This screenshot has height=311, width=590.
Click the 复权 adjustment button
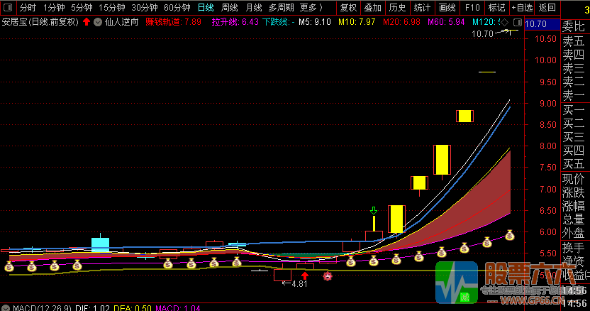348,8
